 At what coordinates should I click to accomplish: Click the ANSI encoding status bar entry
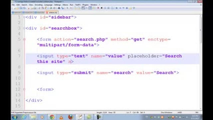click(180, 112)
